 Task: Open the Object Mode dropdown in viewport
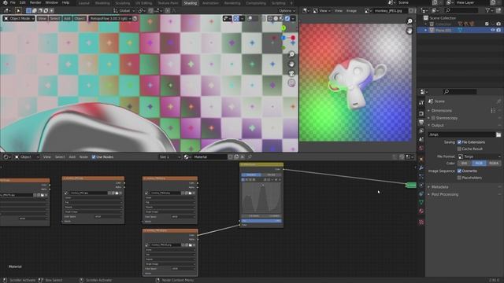click(x=19, y=19)
